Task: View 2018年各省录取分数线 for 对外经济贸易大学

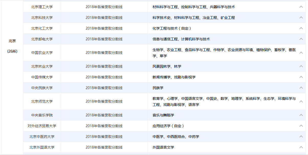Action: click(104, 126)
